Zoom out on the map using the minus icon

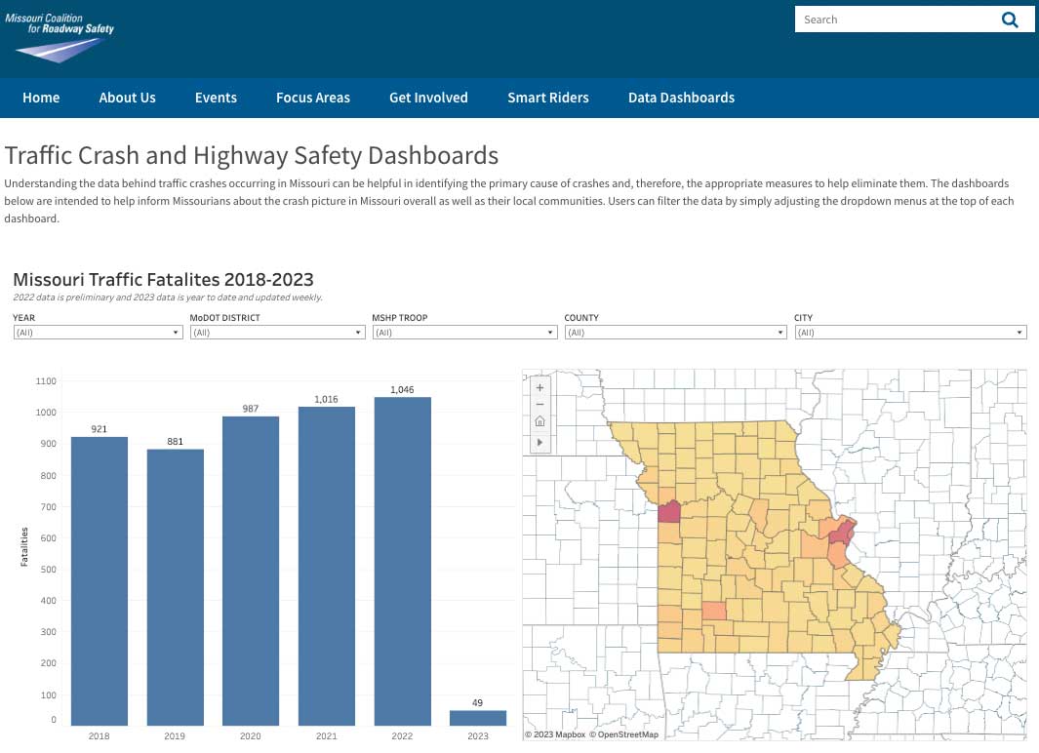(x=539, y=404)
